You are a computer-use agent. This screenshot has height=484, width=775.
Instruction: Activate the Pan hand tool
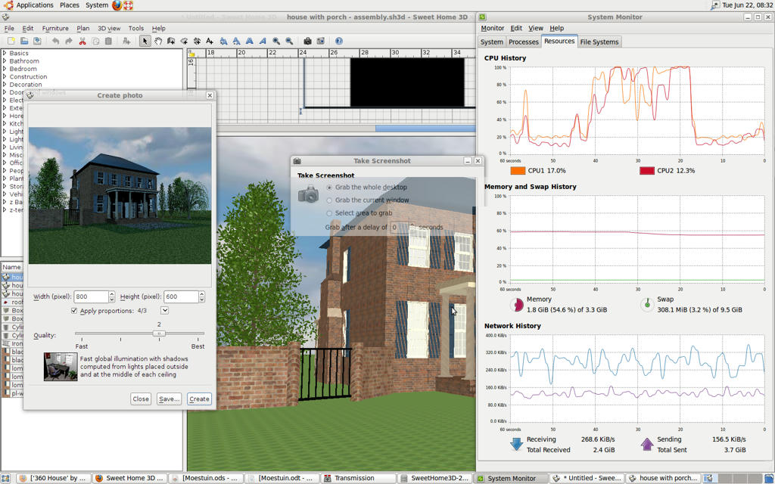(x=157, y=41)
